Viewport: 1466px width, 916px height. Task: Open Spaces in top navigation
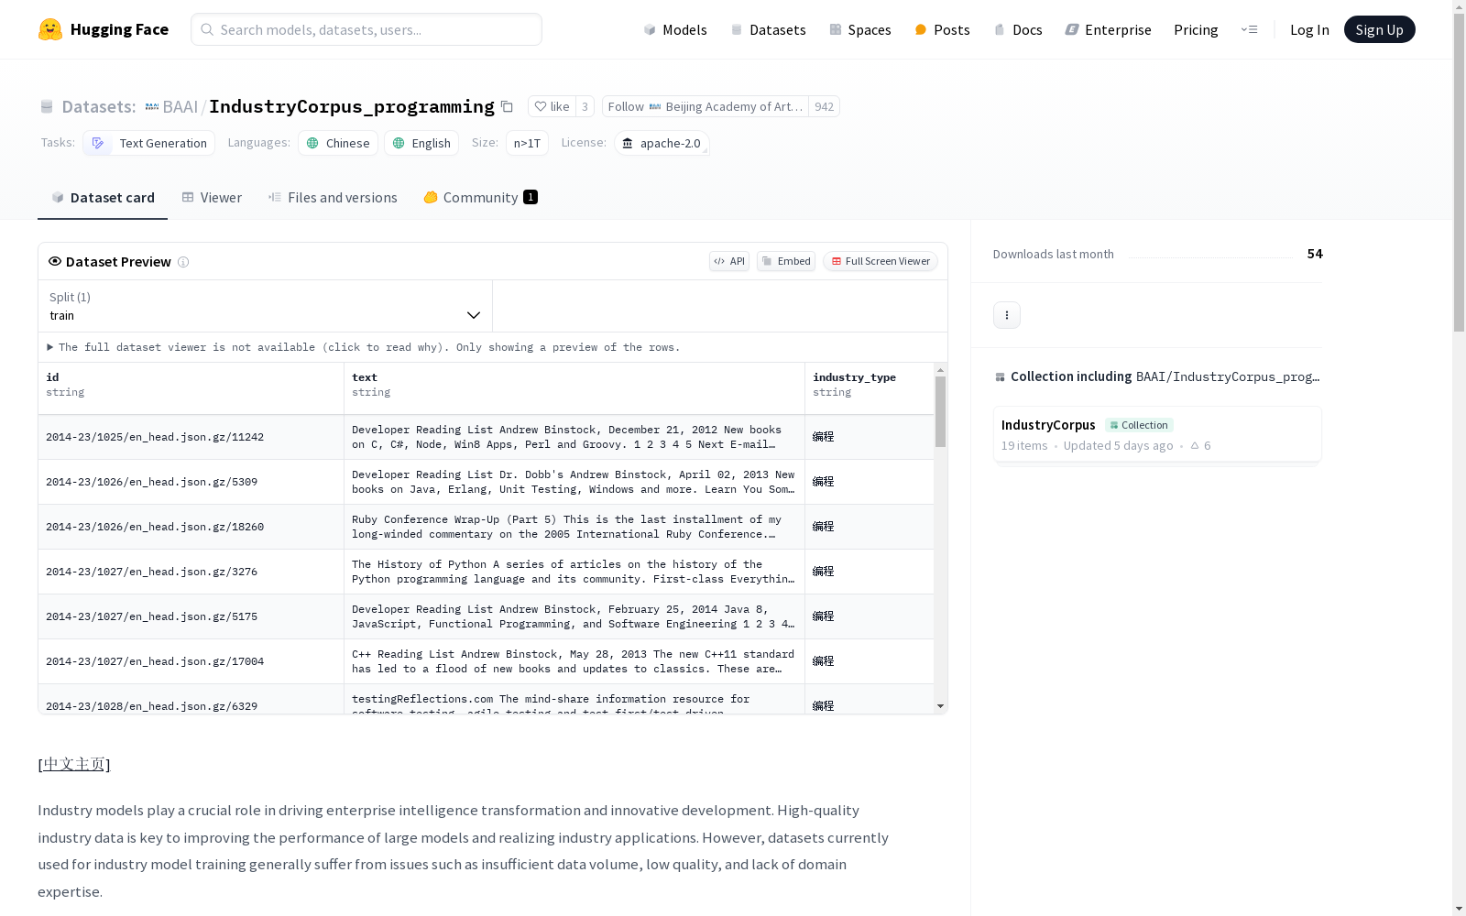[x=860, y=29]
